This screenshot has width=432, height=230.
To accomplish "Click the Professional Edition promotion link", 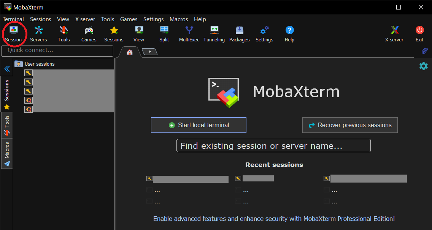I will pyautogui.click(x=274, y=219).
